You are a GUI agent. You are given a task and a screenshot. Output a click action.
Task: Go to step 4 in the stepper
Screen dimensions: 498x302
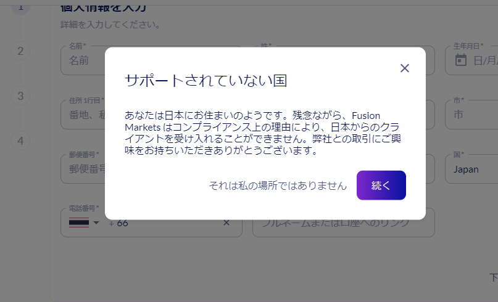[x=20, y=141]
